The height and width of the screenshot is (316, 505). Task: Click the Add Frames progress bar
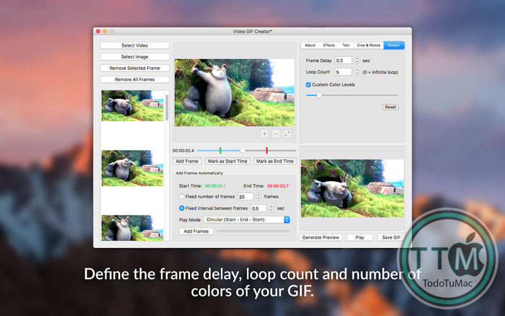coord(253,231)
